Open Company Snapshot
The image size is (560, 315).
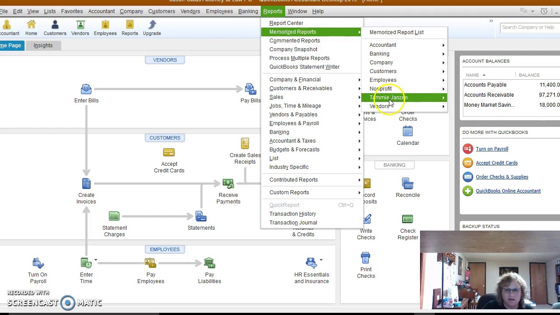click(312, 49)
